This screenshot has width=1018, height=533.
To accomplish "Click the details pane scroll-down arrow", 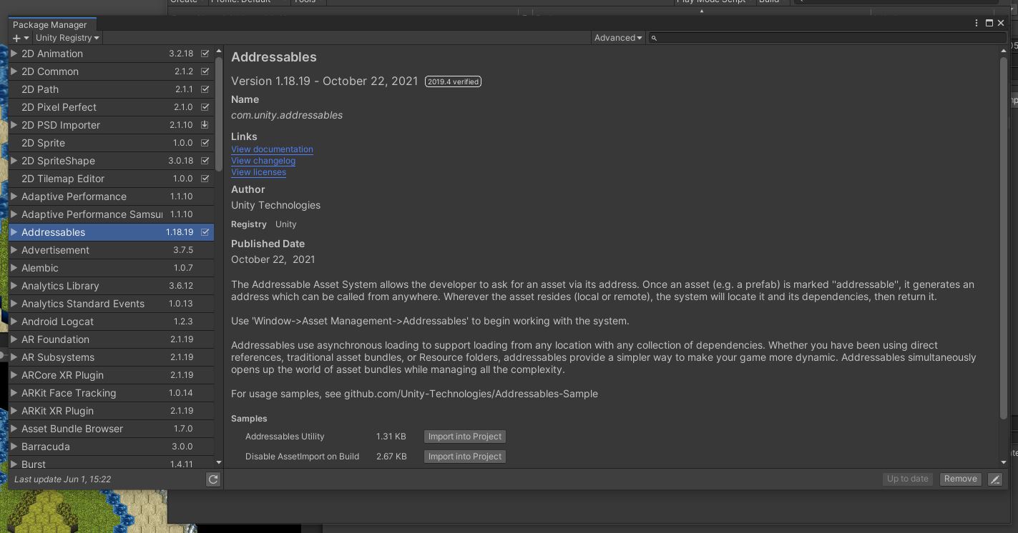I will (x=1004, y=463).
